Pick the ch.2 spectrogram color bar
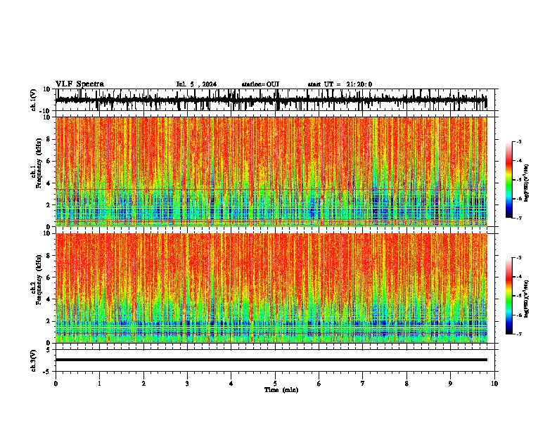The width and height of the screenshot is (557, 430). click(x=509, y=296)
